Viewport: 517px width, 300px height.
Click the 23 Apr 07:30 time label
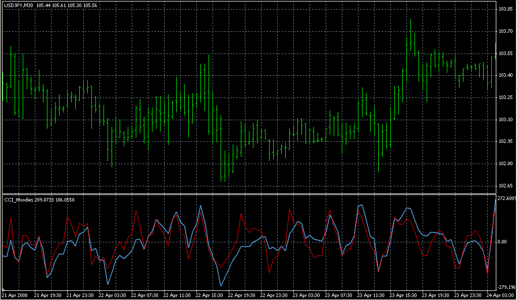pos(339,295)
